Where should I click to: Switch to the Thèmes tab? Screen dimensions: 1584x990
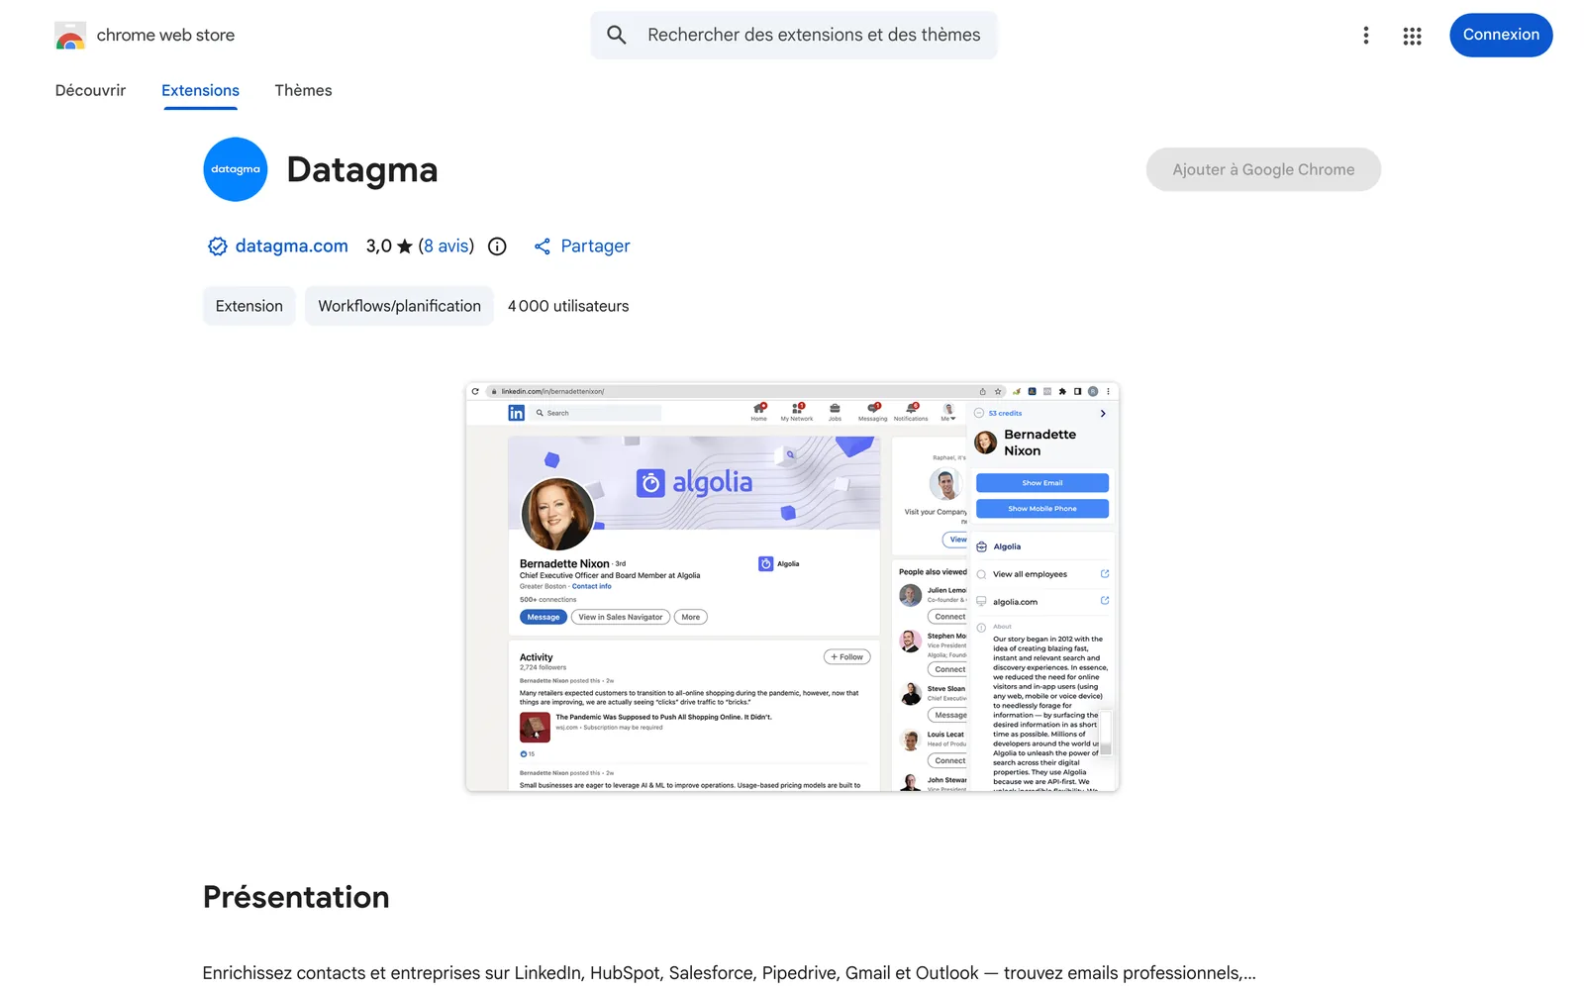[x=303, y=90]
